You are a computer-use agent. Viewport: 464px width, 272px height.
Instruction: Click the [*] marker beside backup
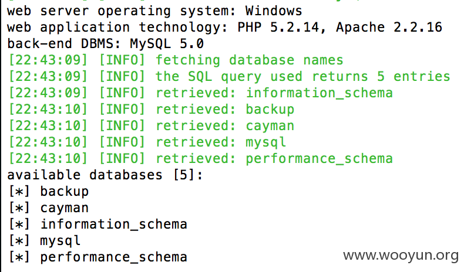coord(19,192)
